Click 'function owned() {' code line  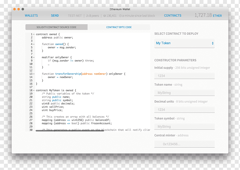(x=55, y=44)
